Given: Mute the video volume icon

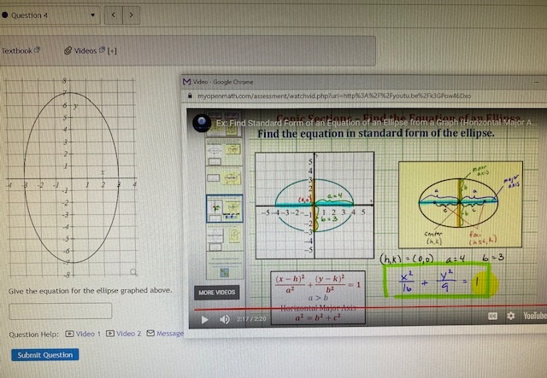Looking at the screenshot, I should pos(225,319).
